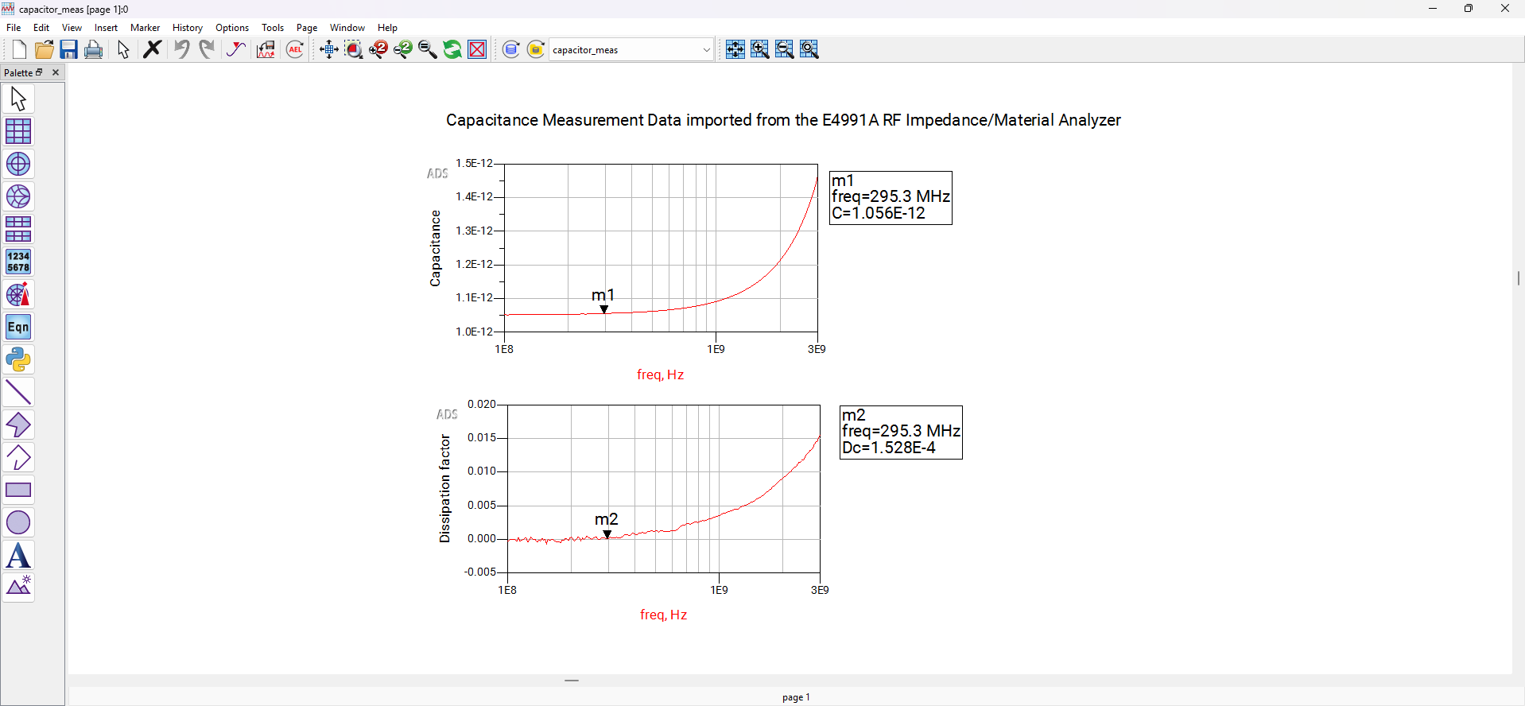This screenshot has height=706, width=1525.
Task: Click the Eqn equation palette tool
Action: click(18, 328)
